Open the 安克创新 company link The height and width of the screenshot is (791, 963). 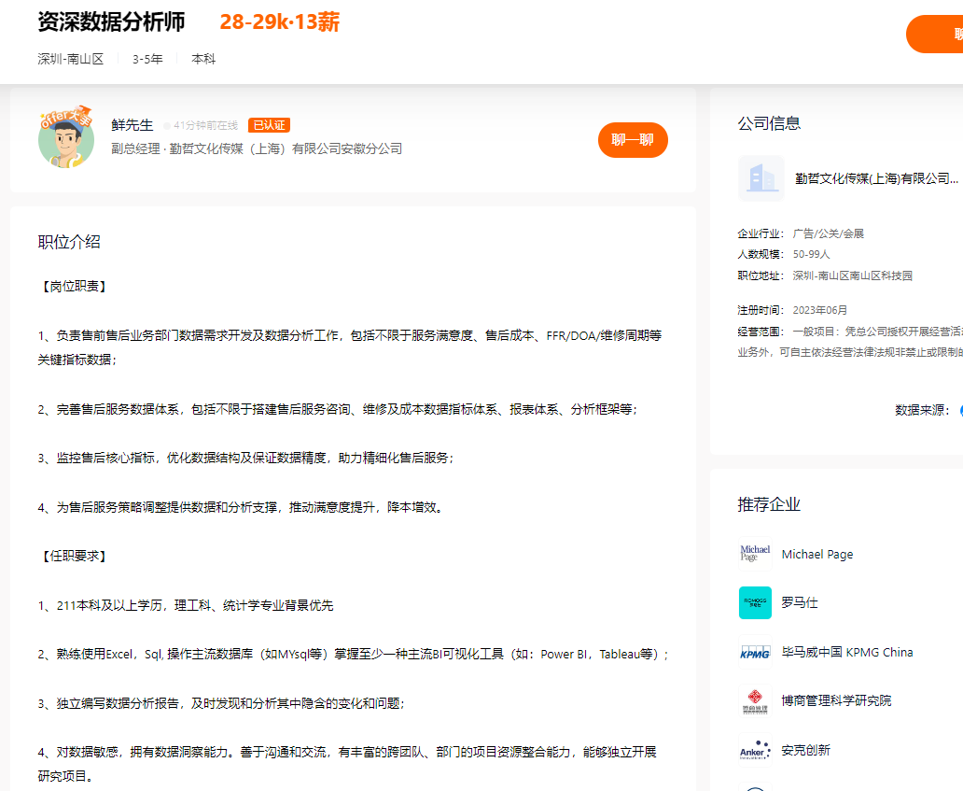[805, 750]
